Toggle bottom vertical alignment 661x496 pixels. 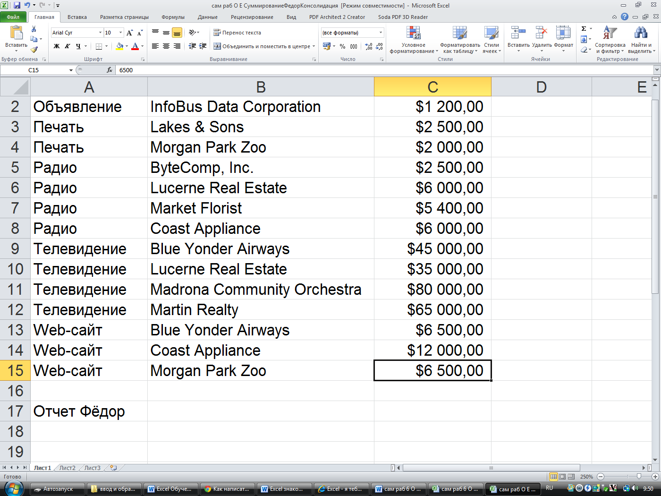pyautogui.click(x=177, y=33)
